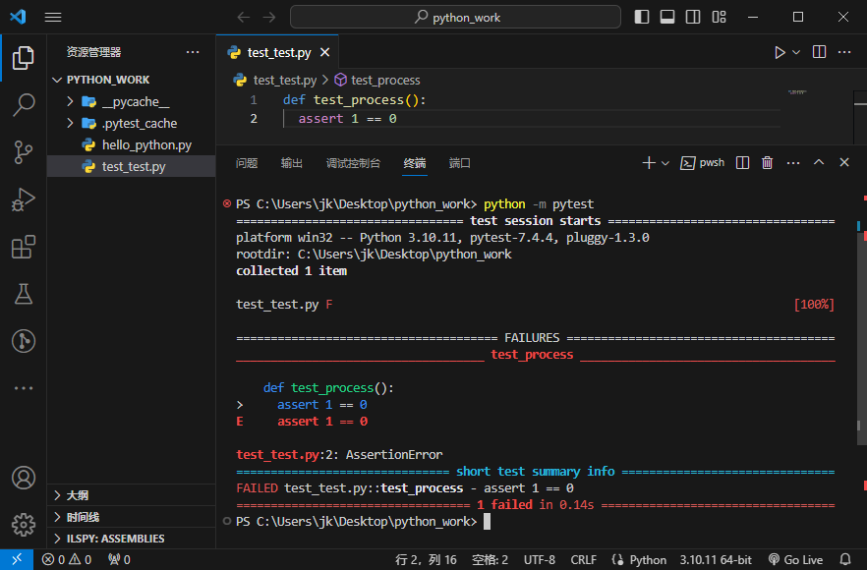Expand the ILSPY: ASSEMBLIES section
Image resolution: width=867 pixels, height=570 pixels.
click(x=132, y=539)
